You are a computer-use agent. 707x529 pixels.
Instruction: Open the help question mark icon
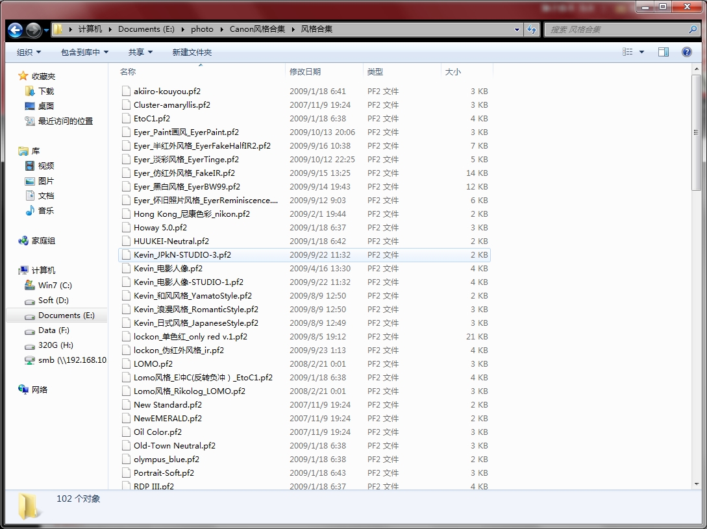[x=686, y=52]
